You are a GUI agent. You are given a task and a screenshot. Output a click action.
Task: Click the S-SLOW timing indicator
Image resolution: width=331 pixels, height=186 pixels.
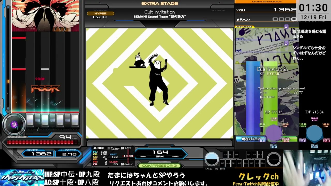(x=40, y=79)
